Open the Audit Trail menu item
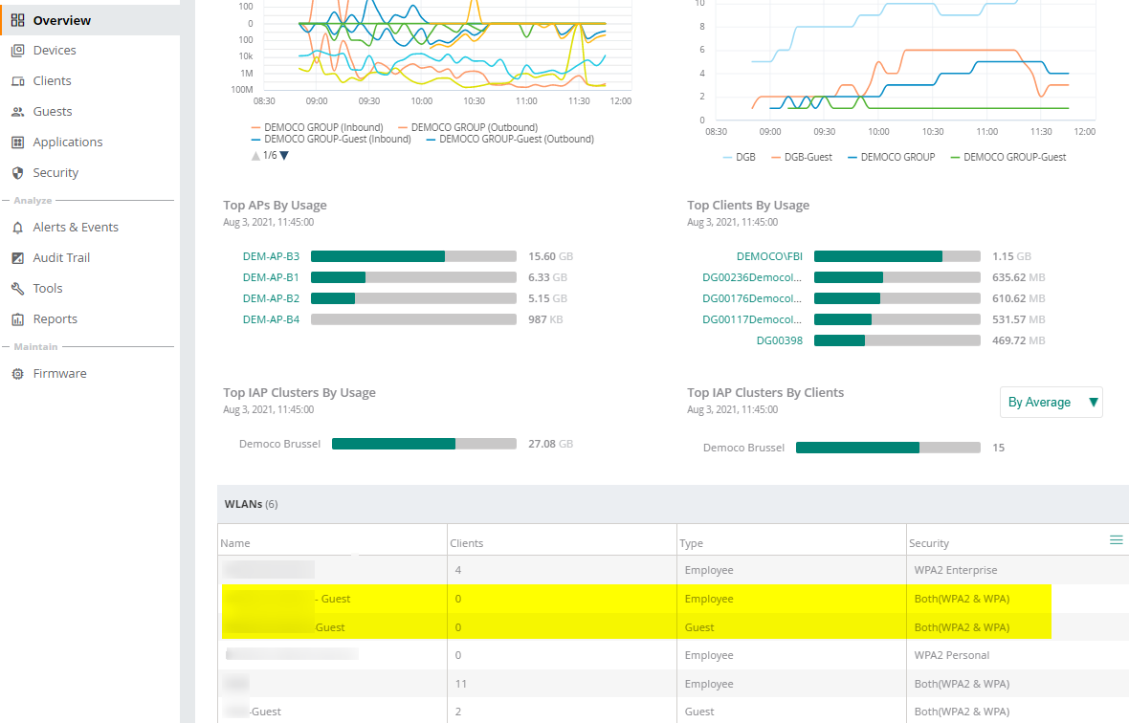Viewport: 1129px width, 723px height. 61,258
